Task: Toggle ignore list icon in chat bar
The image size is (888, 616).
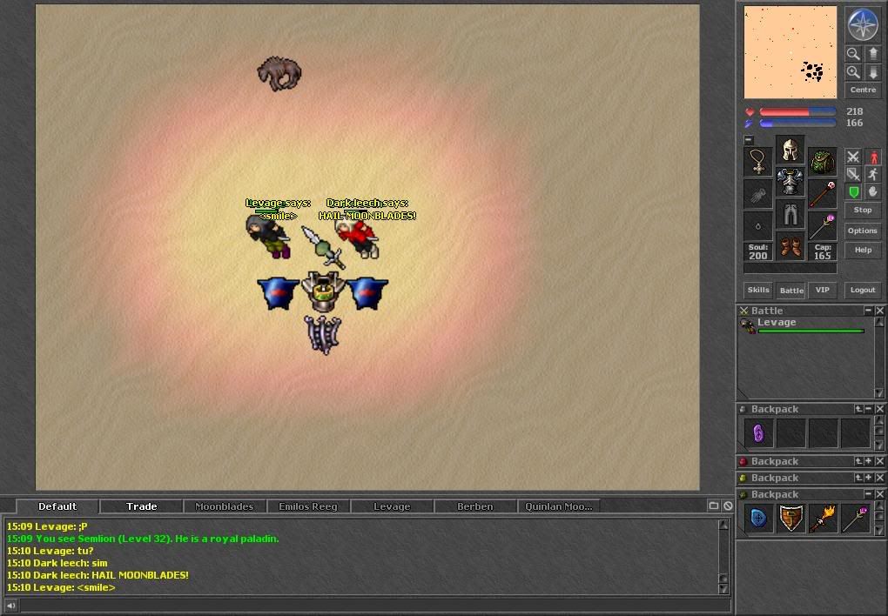Action: (728, 506)
